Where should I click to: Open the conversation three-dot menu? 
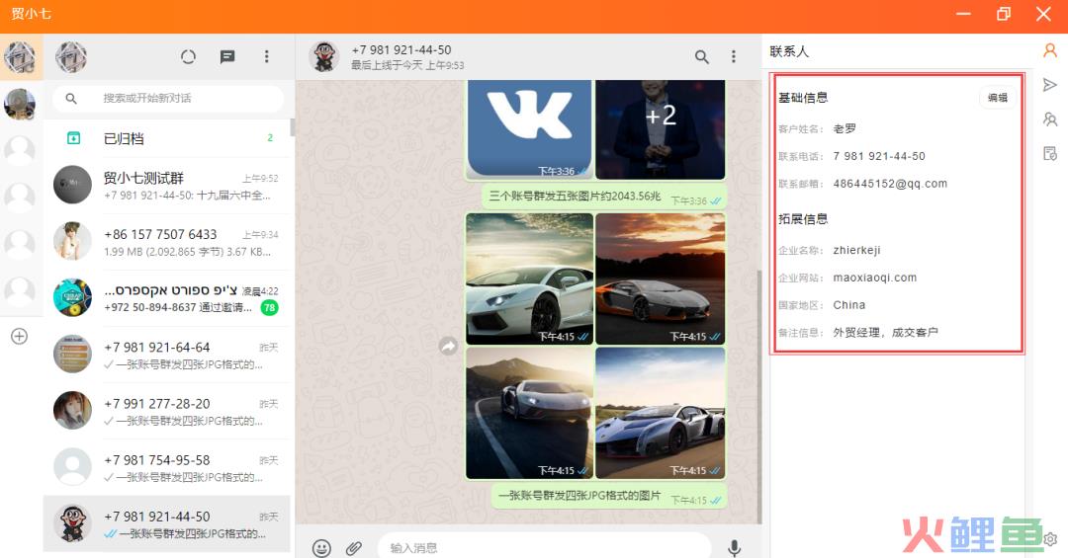tap(734, 56)
